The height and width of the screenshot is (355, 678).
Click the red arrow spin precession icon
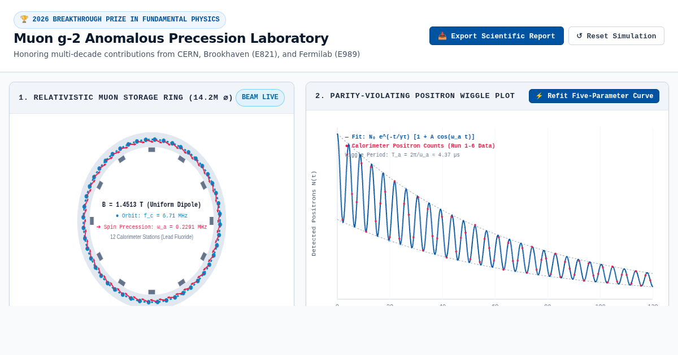99,227
